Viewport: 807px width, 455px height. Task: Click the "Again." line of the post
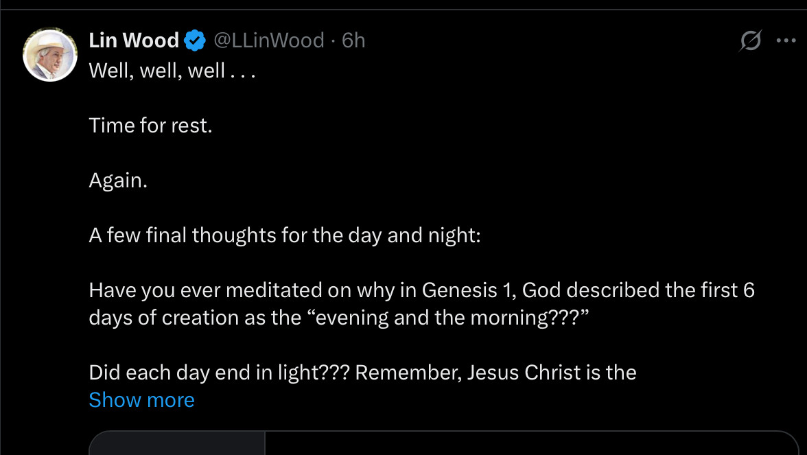click(117, 180)
